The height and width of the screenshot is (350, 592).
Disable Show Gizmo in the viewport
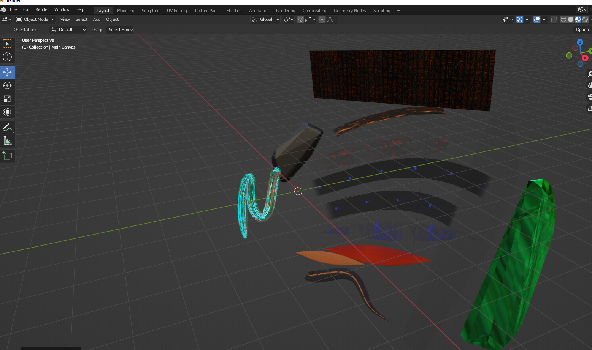(x=520, y=19)
